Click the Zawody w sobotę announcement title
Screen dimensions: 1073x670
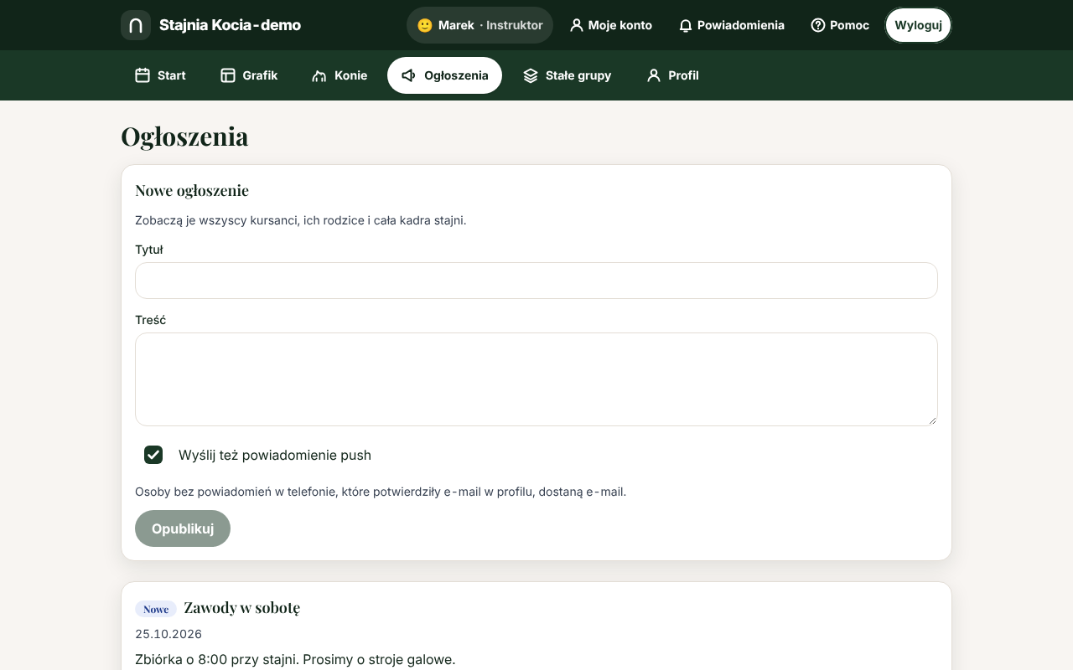pos(242,607)
